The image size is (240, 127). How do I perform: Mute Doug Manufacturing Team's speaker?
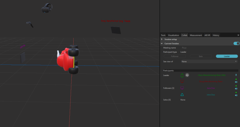click(236, 82)
